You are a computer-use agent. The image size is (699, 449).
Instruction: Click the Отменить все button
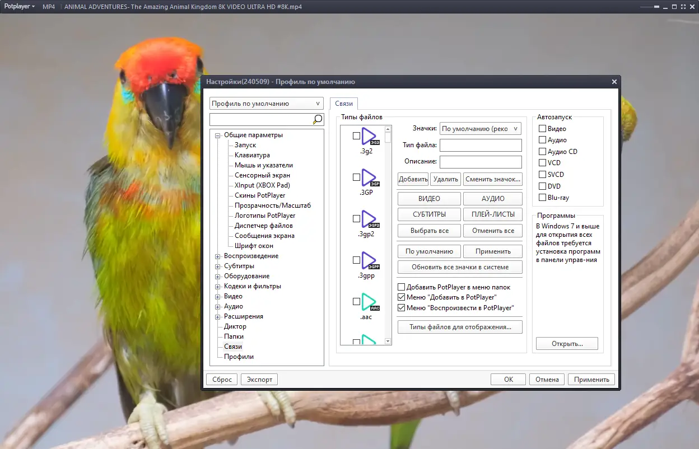(493, 230)
